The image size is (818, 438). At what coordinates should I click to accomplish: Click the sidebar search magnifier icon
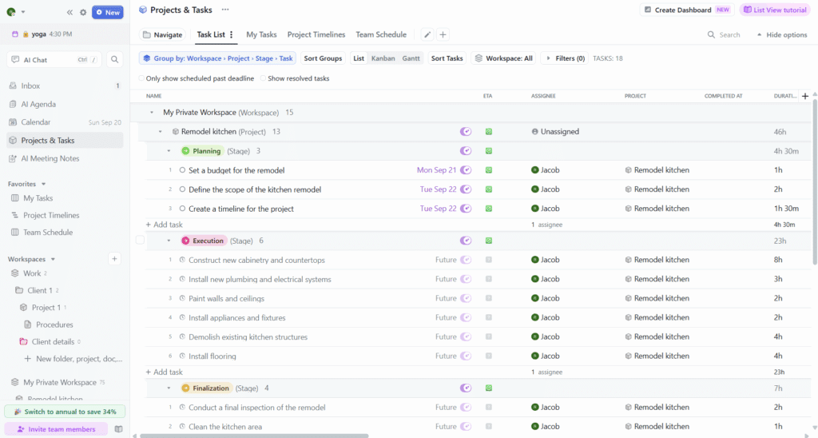pos(115,59)
